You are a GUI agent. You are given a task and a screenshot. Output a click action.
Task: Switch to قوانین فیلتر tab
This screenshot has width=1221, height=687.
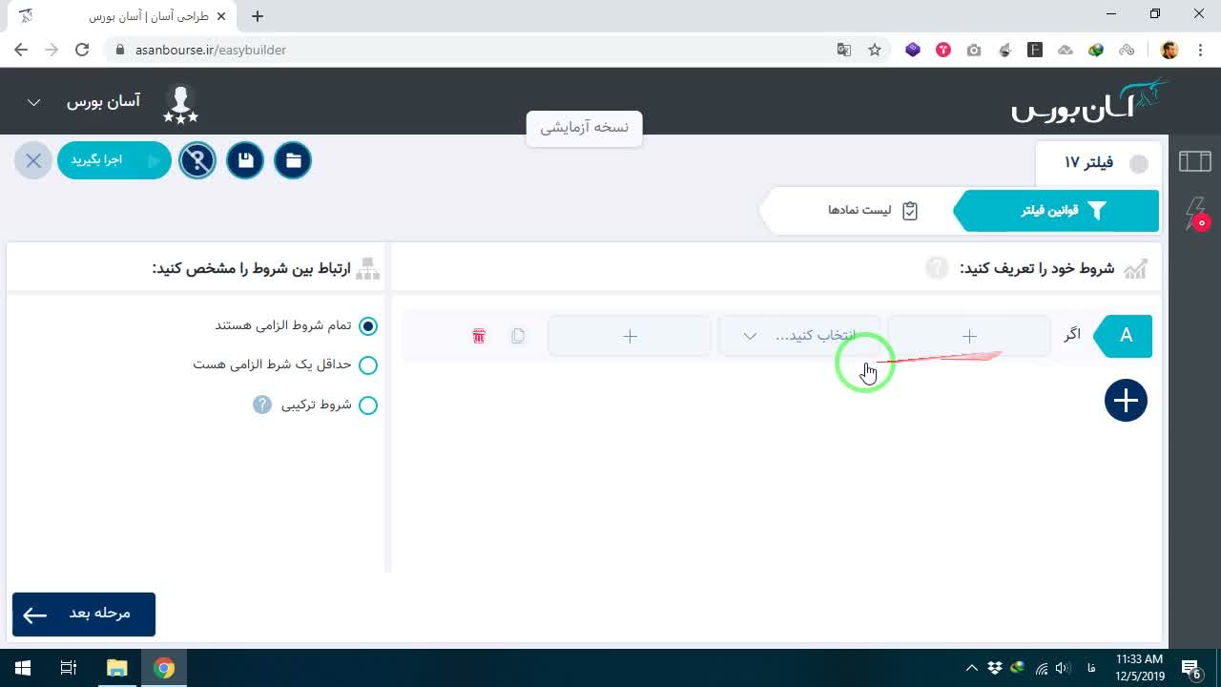pyautogui.click(x=1057, y=211)
